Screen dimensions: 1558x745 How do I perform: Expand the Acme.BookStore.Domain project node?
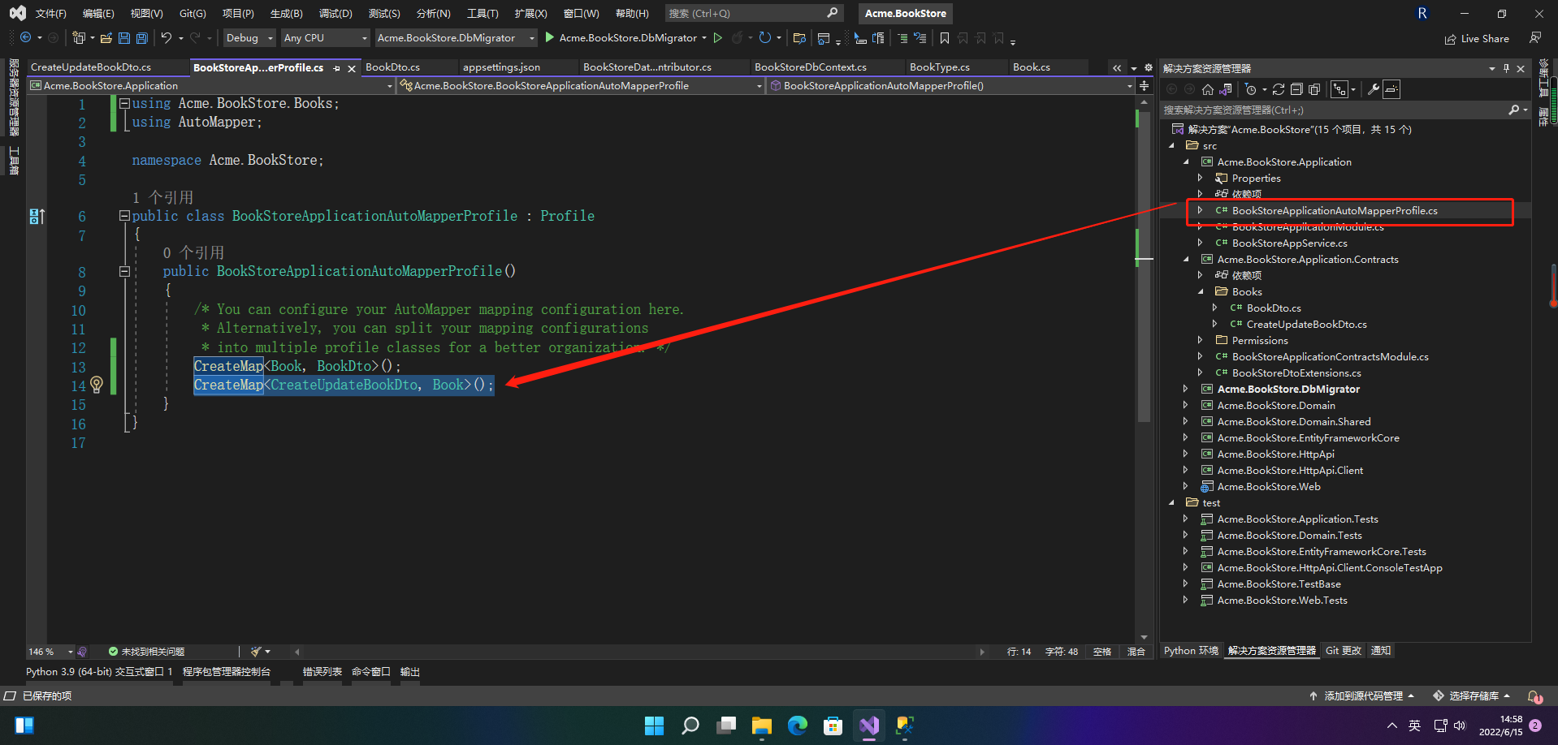1185,405
